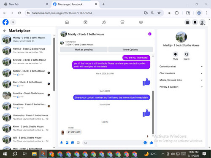
Task: View site information icon in address bar
Action: click(28, 13)
